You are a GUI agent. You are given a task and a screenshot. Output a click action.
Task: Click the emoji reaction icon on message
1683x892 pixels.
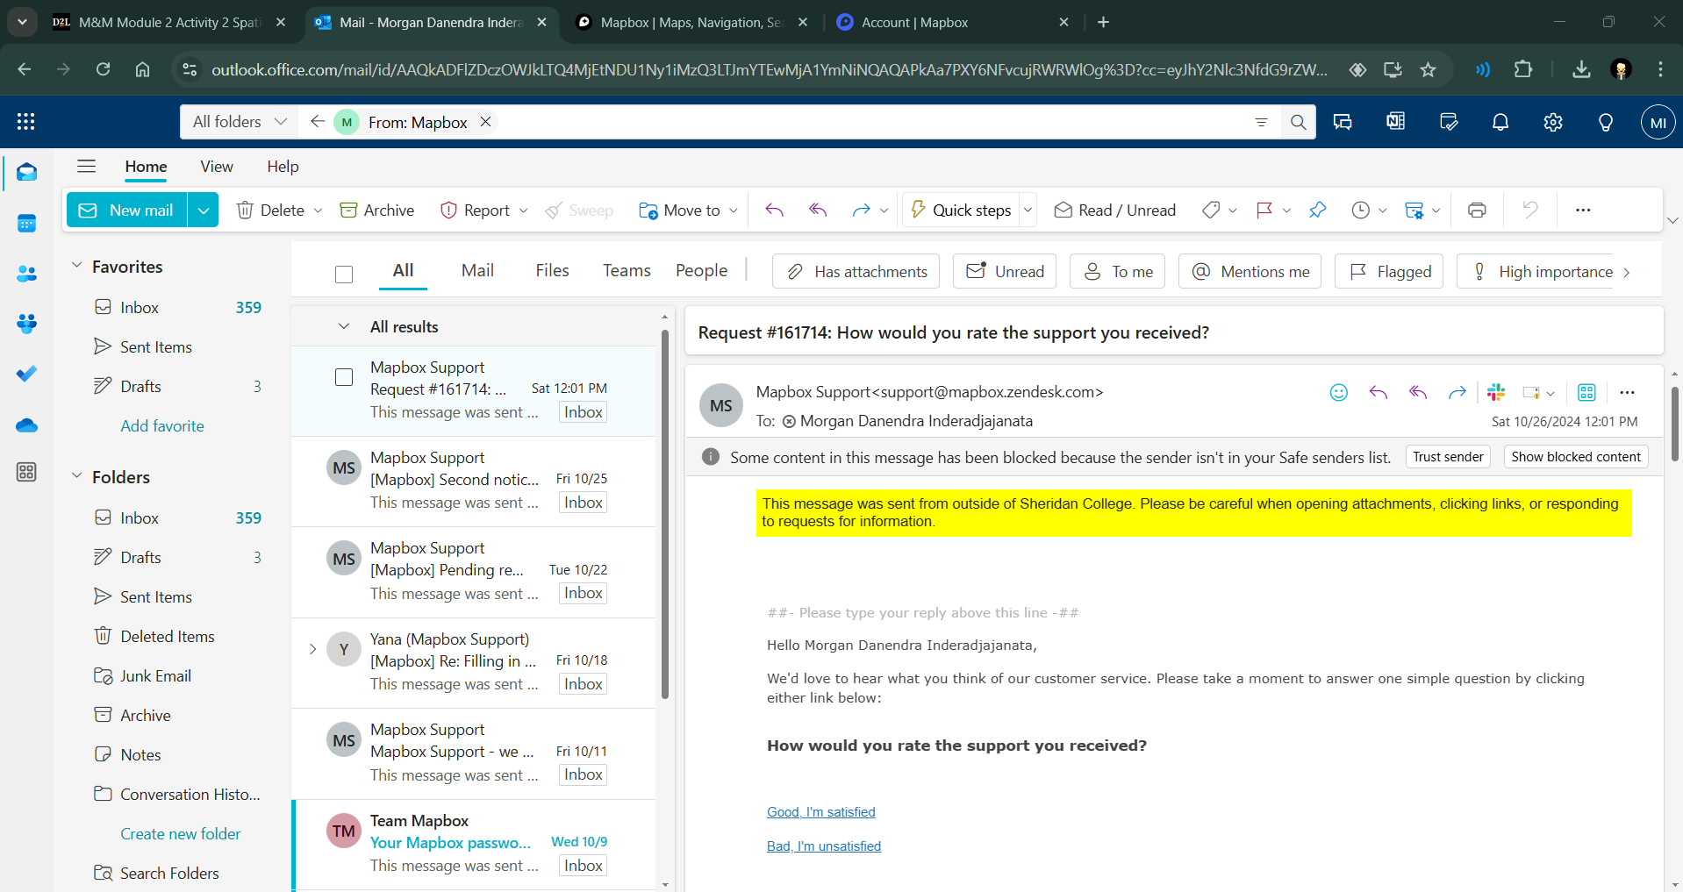(1338, 393)
